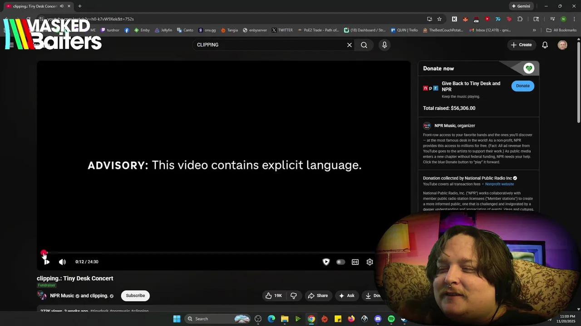
Task: Click the YouTube search magnifier button
Action: click(x=364, y=45)
